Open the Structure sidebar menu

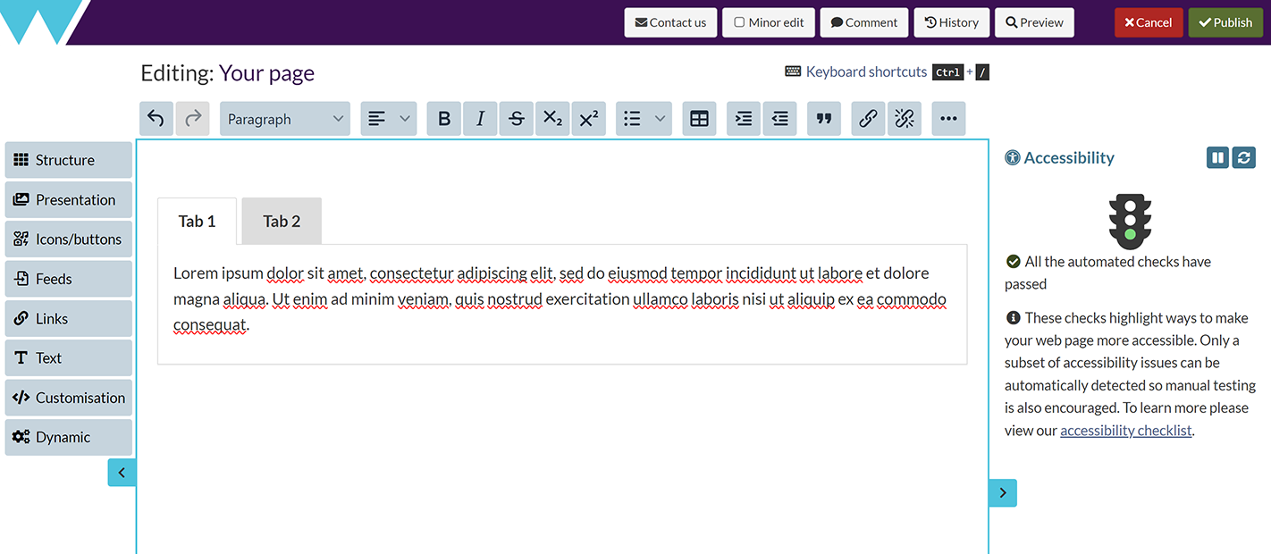point(68,160)
